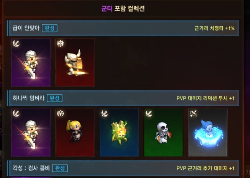Select the skeleton warrior card

(x=163, y=133)
